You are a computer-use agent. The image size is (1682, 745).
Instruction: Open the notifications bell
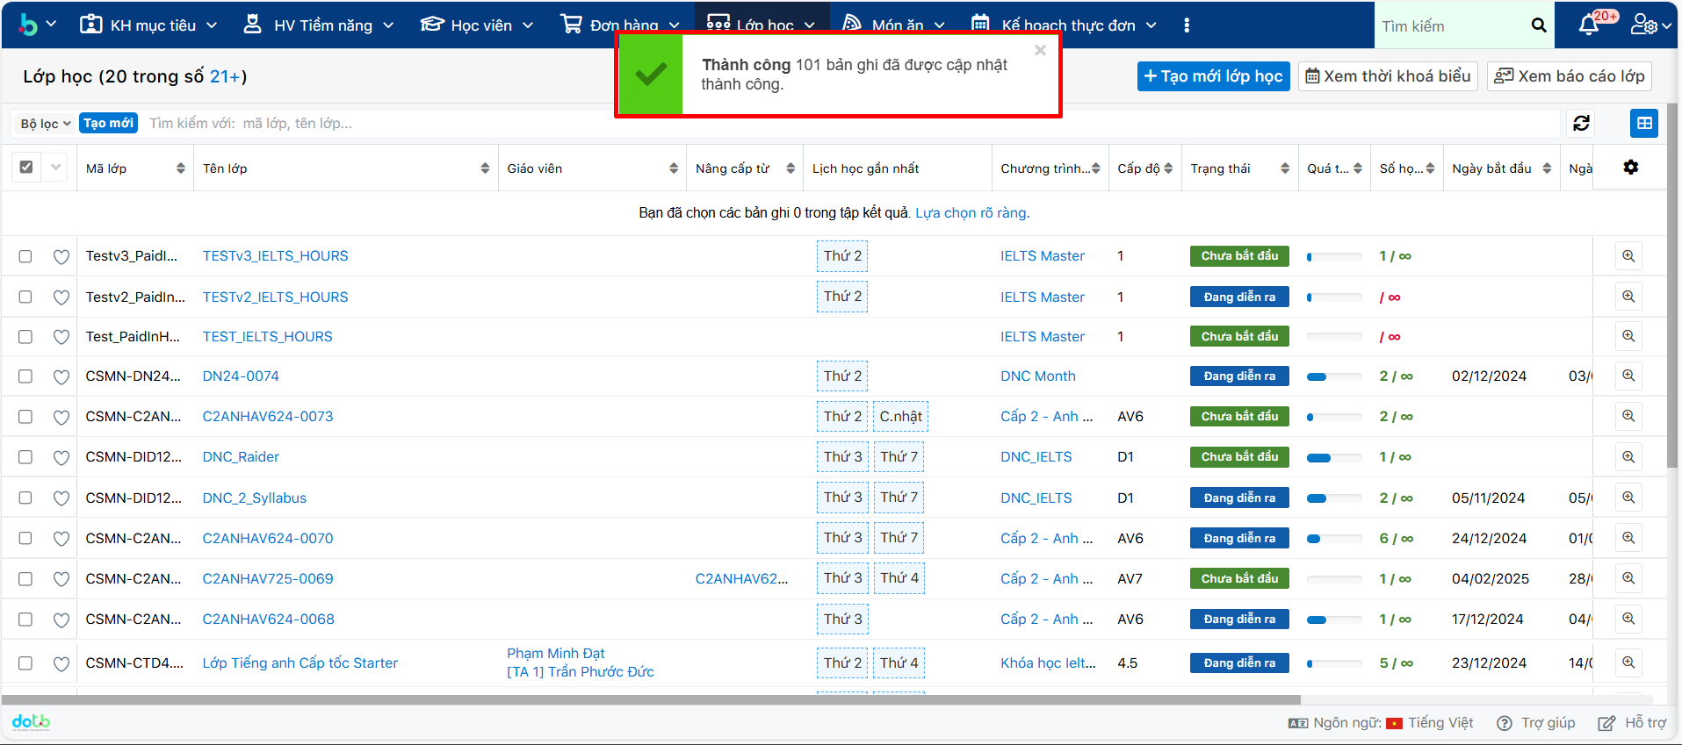pyautogui.click(x=1588, y=25)
